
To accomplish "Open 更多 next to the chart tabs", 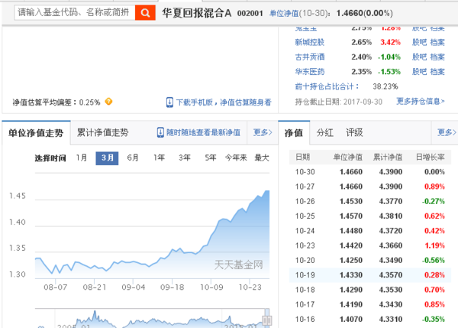I will click(x=263, y=132).
